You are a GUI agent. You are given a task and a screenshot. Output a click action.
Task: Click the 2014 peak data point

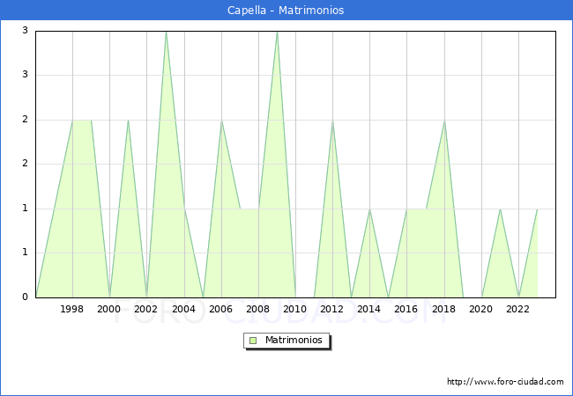[370, 209]
